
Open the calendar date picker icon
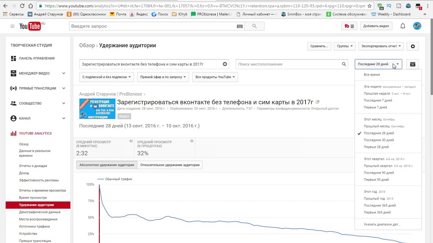click(413, 64)
